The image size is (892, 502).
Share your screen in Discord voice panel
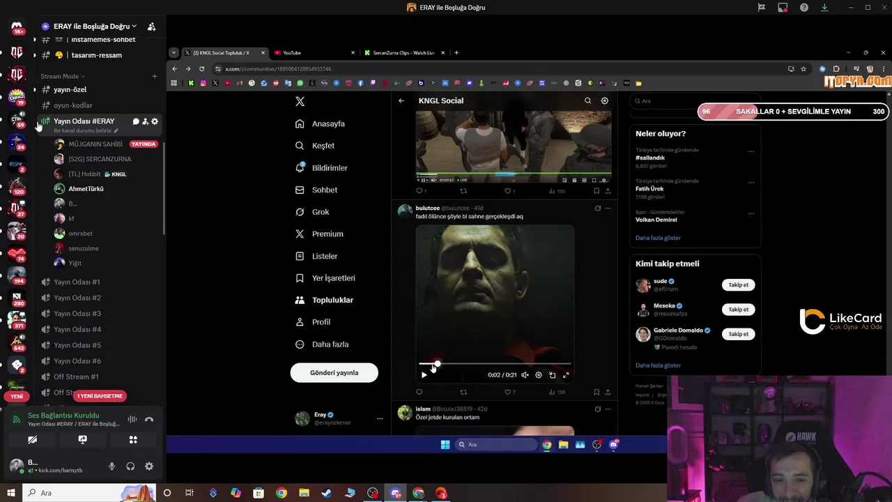coord(82,440)
